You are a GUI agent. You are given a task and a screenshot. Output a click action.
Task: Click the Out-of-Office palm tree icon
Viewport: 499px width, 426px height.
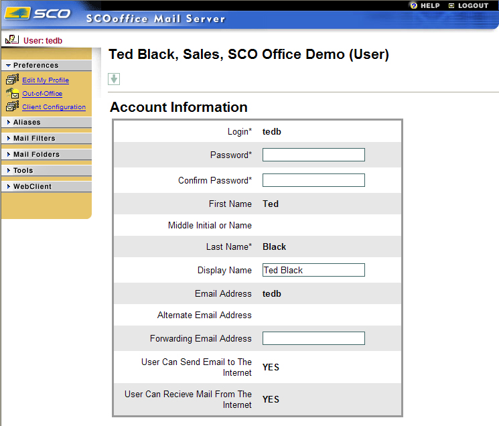click(12, 94)
